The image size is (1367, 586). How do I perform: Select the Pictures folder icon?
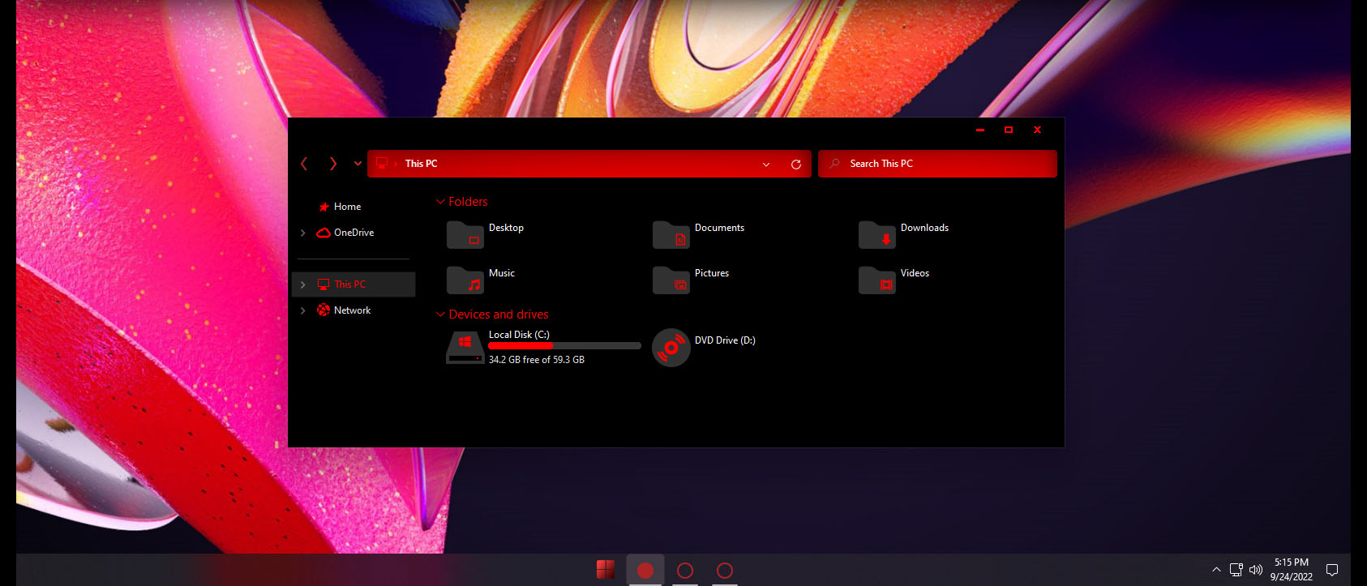(x=671, y=280)
